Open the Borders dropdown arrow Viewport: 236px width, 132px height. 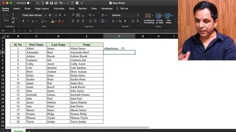(x=46, y=21)
